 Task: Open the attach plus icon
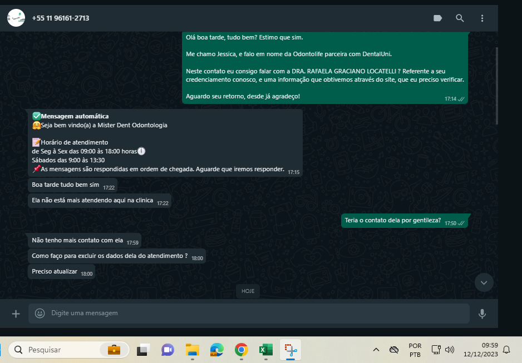click(x=16, y=314)
